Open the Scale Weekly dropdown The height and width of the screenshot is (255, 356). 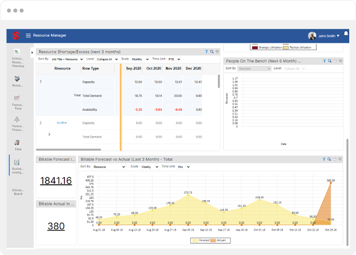pyautogui.click(x=150, y=167)
